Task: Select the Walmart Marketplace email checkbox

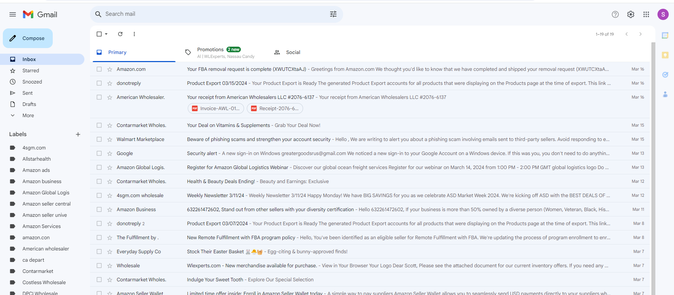Action: pyautogui.click(x=99, y=139)
